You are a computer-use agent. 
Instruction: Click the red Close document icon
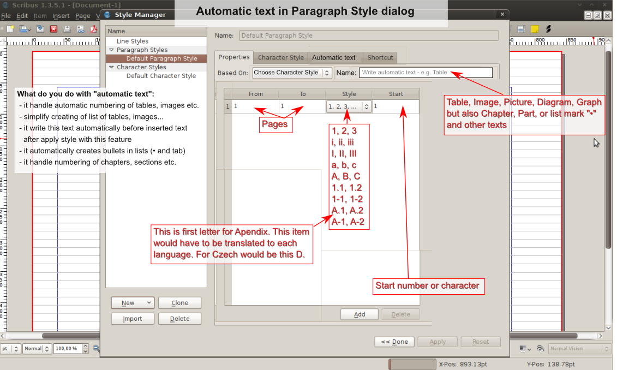coord(54,29)
